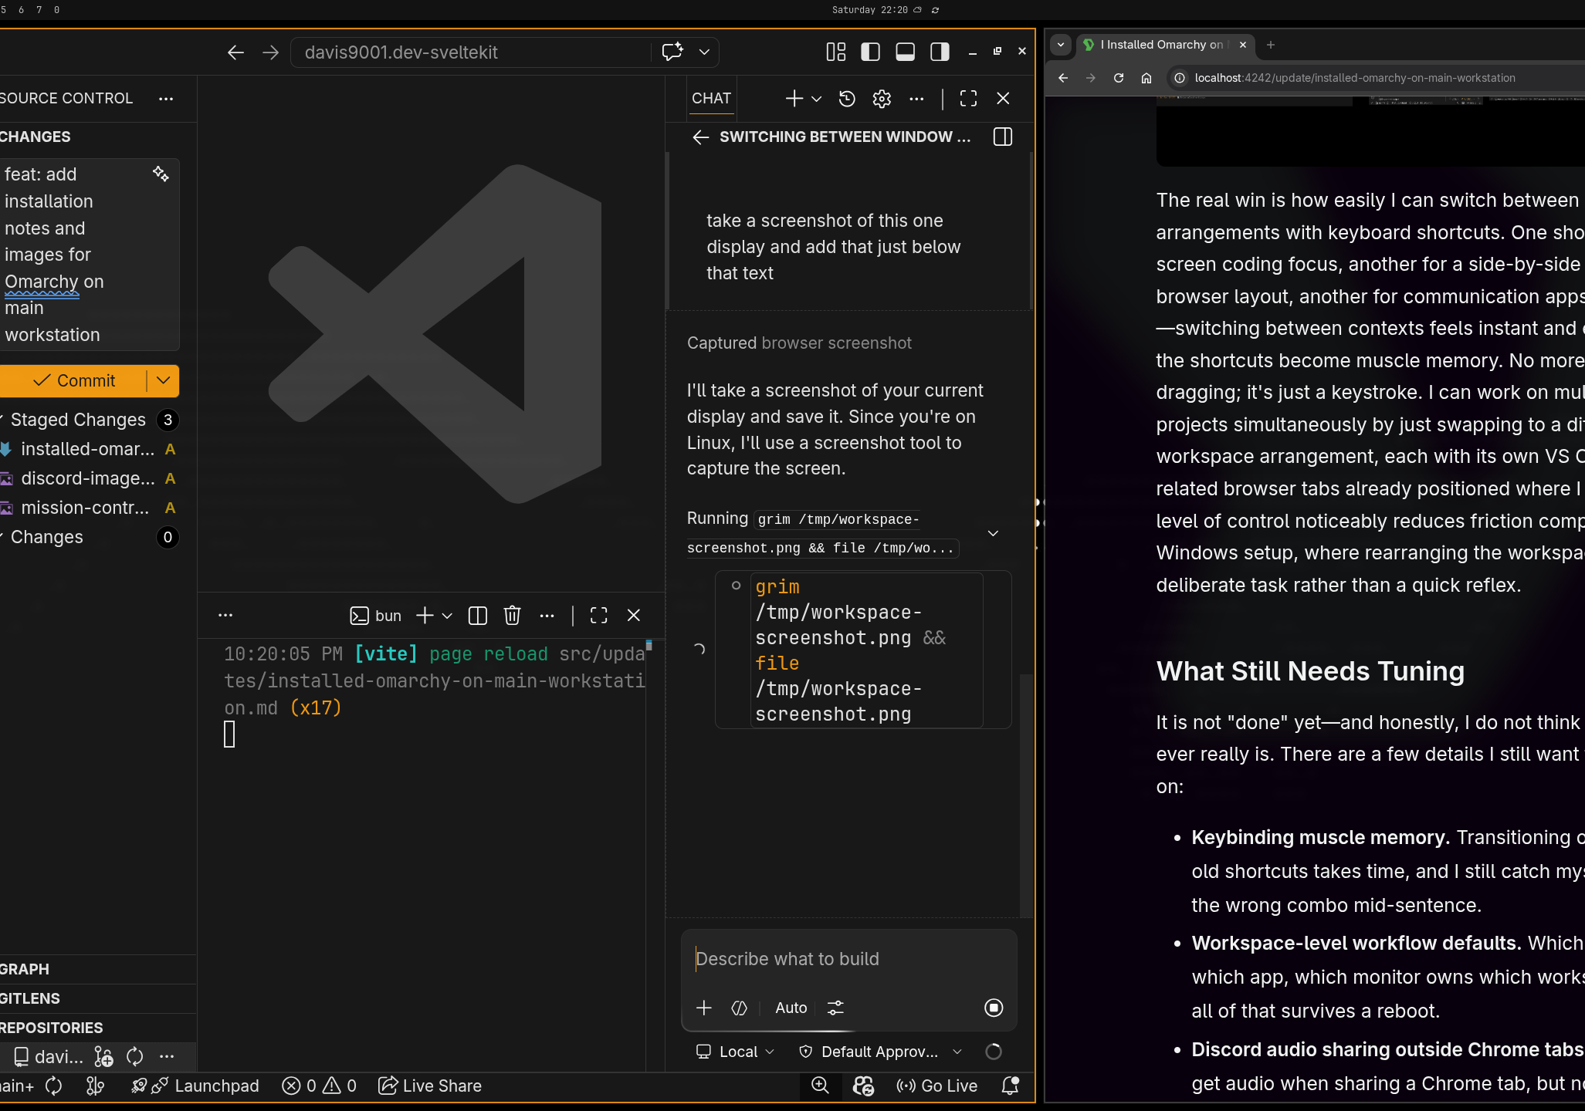Open notifications bell
Viewport: 1585px width, 1111px height.
(1010, 1086)
